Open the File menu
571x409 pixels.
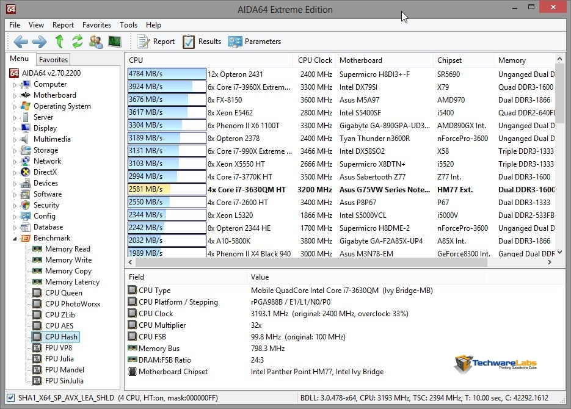click(x=15, y=25)
